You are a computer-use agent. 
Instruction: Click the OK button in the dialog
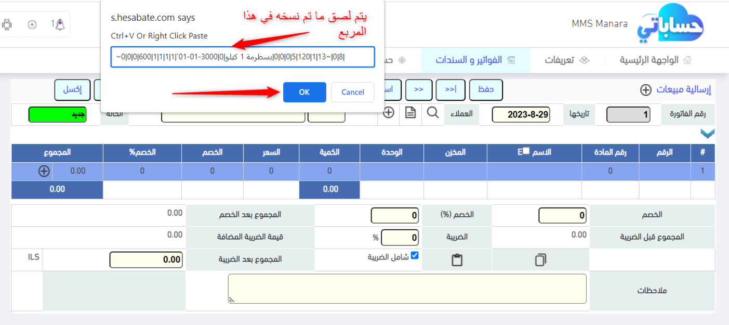tap(304, 92)
